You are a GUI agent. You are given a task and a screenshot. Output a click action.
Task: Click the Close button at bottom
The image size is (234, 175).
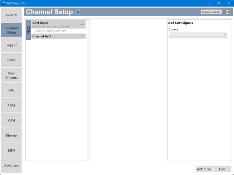(x=222, y=169)
